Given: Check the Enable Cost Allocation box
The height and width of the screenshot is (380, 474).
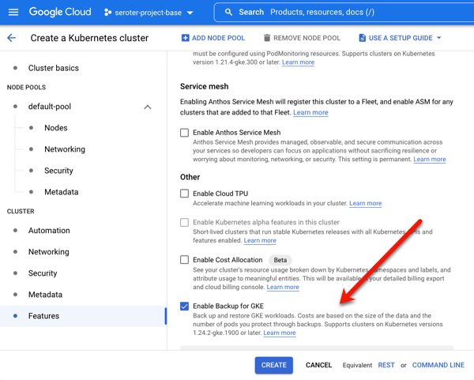Looking at the screenshot, I should (x=185, y=260).
